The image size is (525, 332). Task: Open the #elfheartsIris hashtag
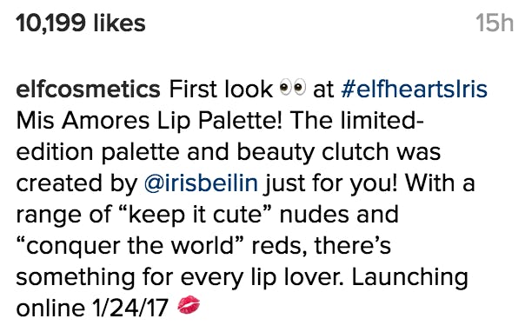point(414,89)
